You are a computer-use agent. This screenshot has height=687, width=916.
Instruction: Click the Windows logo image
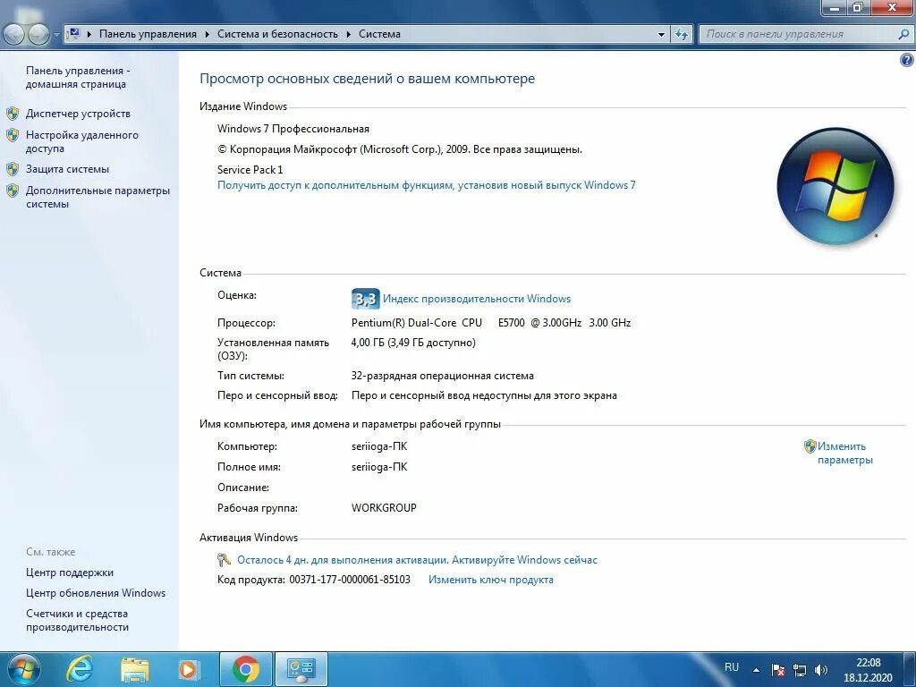(835, 186)
